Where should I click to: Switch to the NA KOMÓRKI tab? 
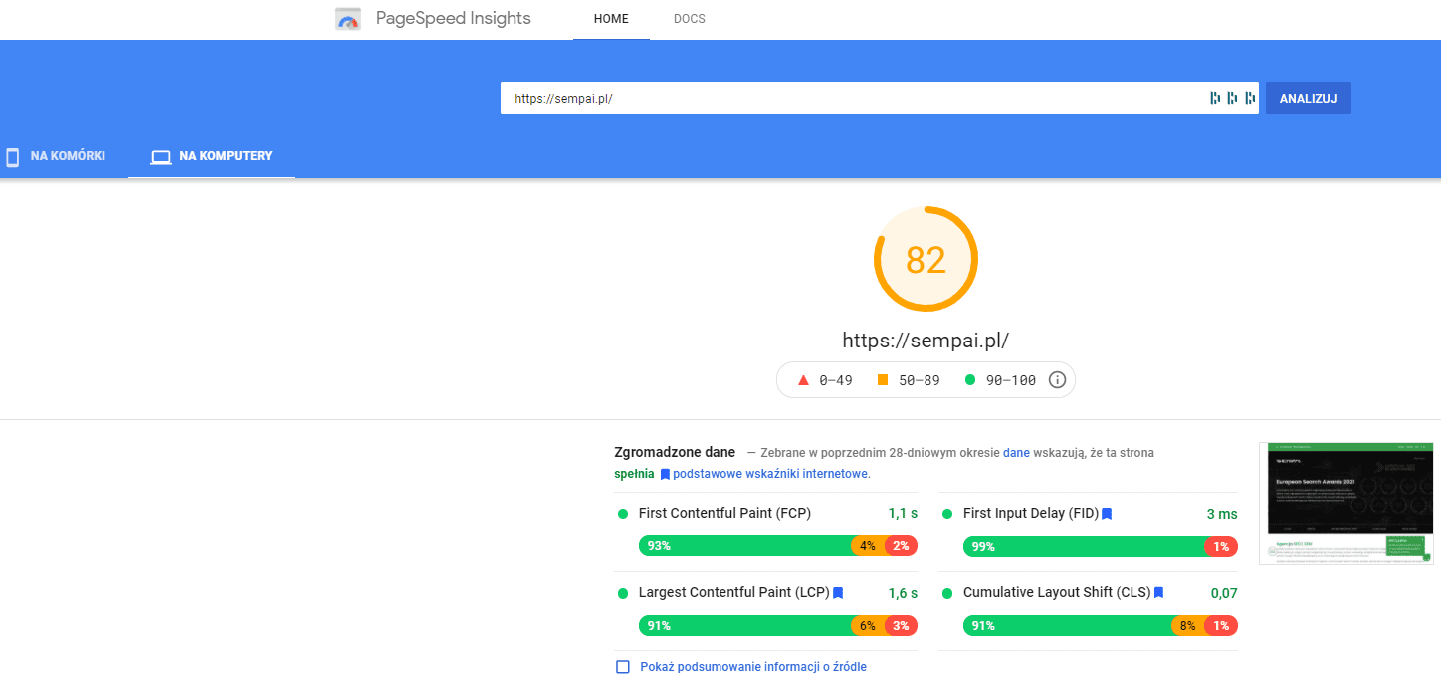55,156
